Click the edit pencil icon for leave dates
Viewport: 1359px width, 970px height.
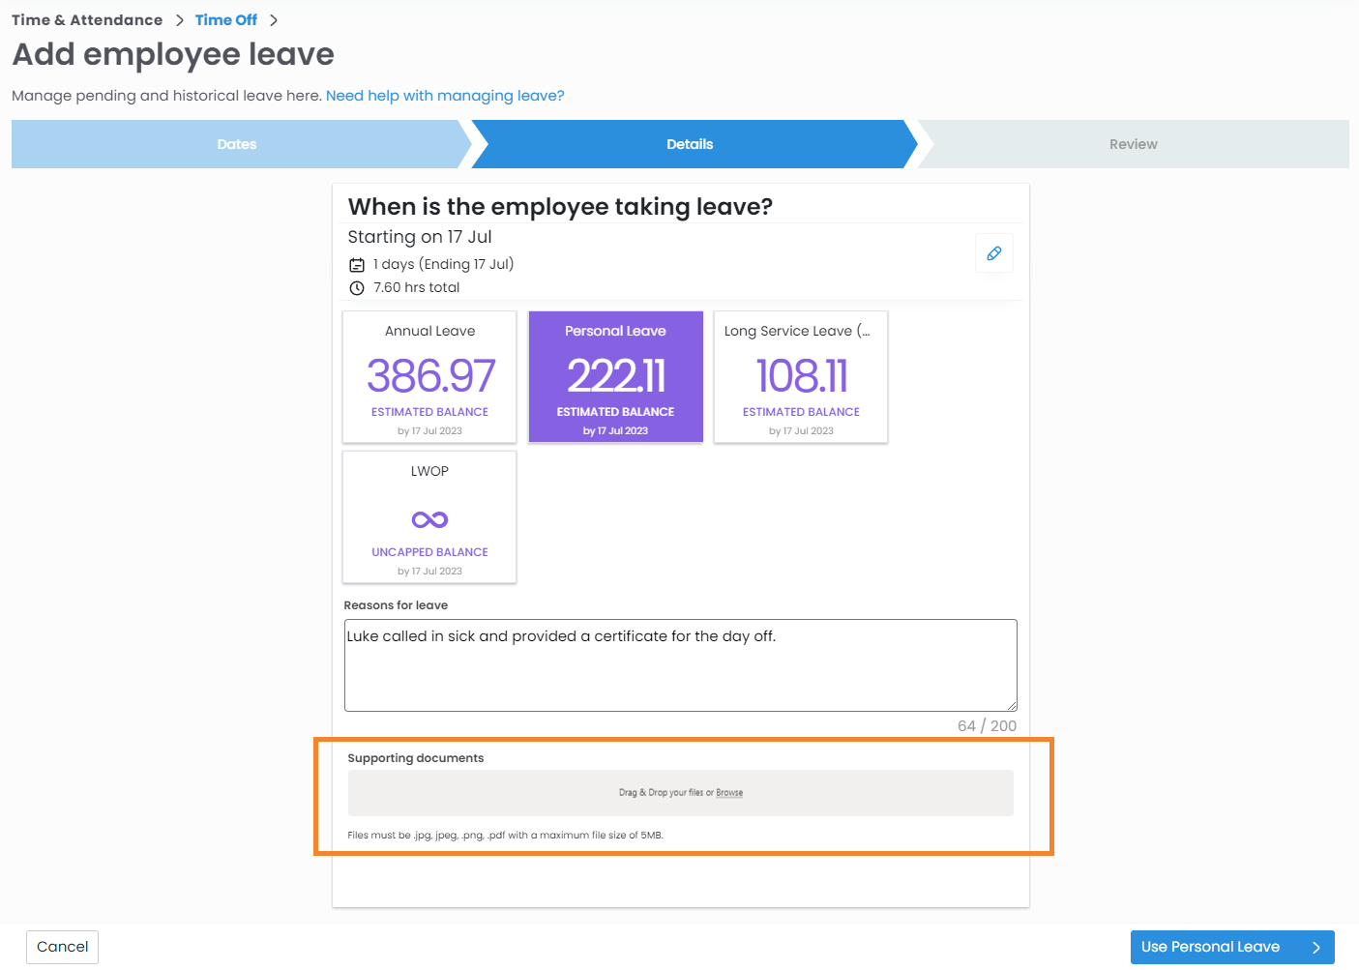click(993, 253)
